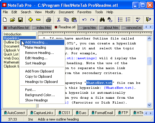Open the Modify menu

tap(50, 12)
